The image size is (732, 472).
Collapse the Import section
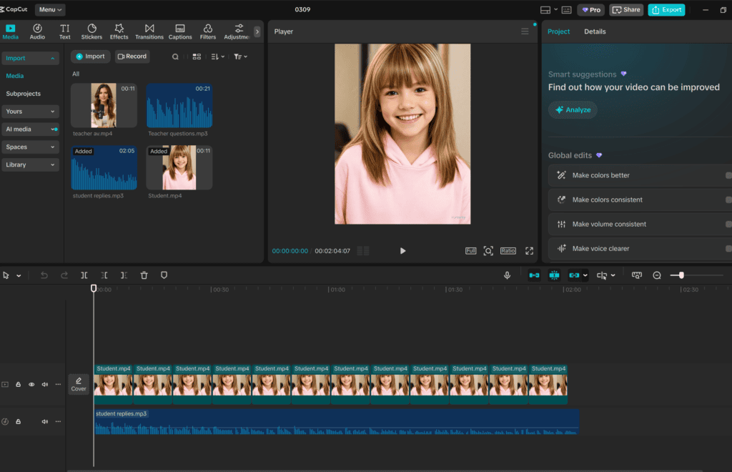pyautogui.click(x=30, y=58)
